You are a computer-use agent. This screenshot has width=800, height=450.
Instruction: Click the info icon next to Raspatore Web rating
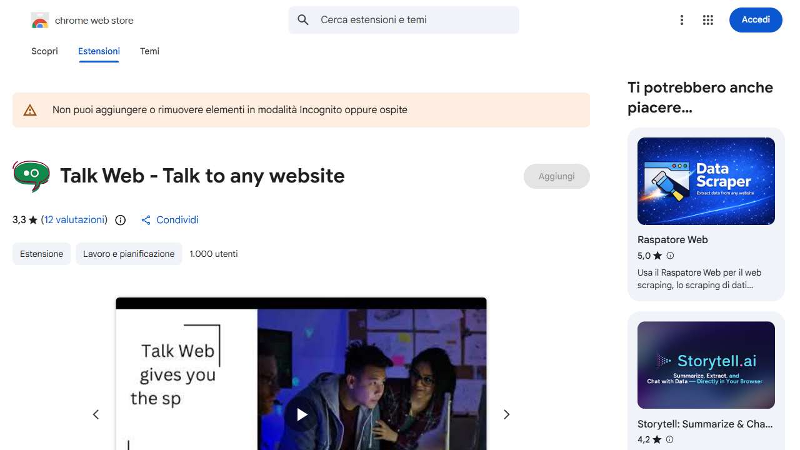[669, 256]
